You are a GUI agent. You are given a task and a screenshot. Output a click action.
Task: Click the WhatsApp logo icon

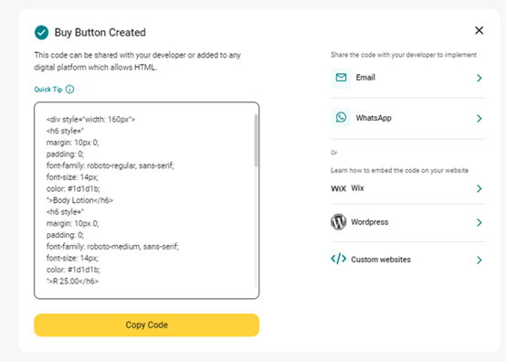pos(341,118)
